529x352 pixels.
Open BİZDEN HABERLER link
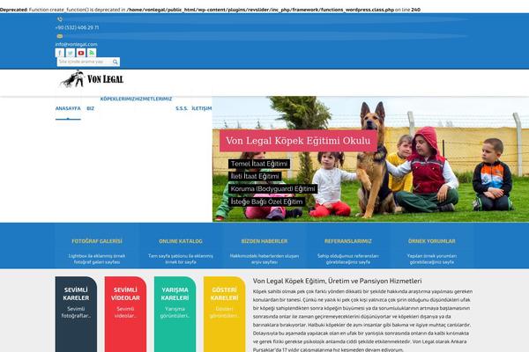264,241
